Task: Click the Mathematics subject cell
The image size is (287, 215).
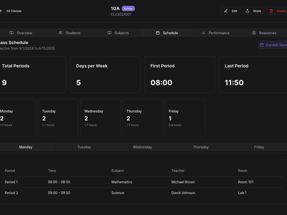Action: click(122, 182)
